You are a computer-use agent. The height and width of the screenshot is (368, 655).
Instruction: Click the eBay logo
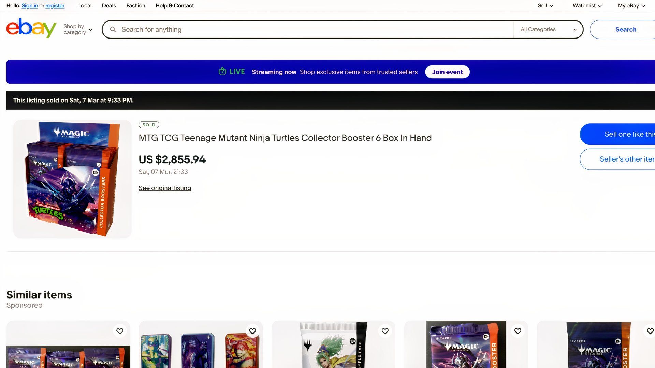31,29
